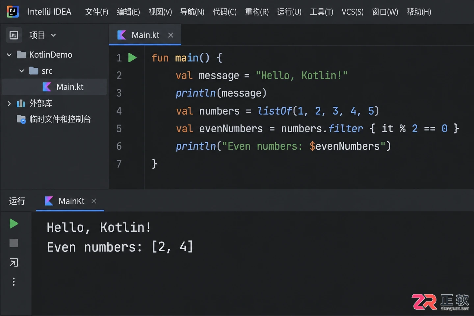The image size is (474, 316).
Task: Click the IntelliJ IDEA logo icon
Action: pos(13,12)
